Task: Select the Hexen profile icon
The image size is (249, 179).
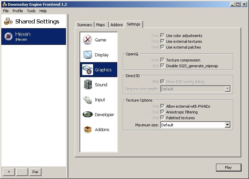Action: pyautogui.click(x=8, y=36)
